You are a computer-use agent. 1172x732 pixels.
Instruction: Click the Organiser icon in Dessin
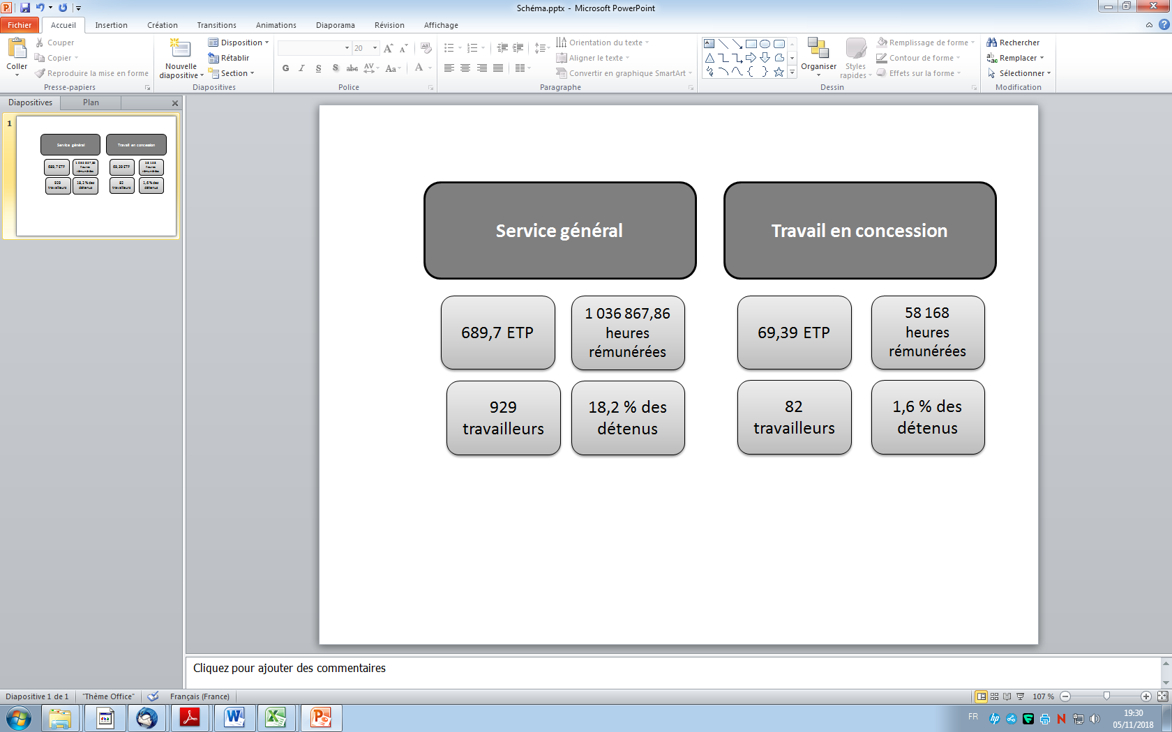pyautogui.click(x=818, y=49)
